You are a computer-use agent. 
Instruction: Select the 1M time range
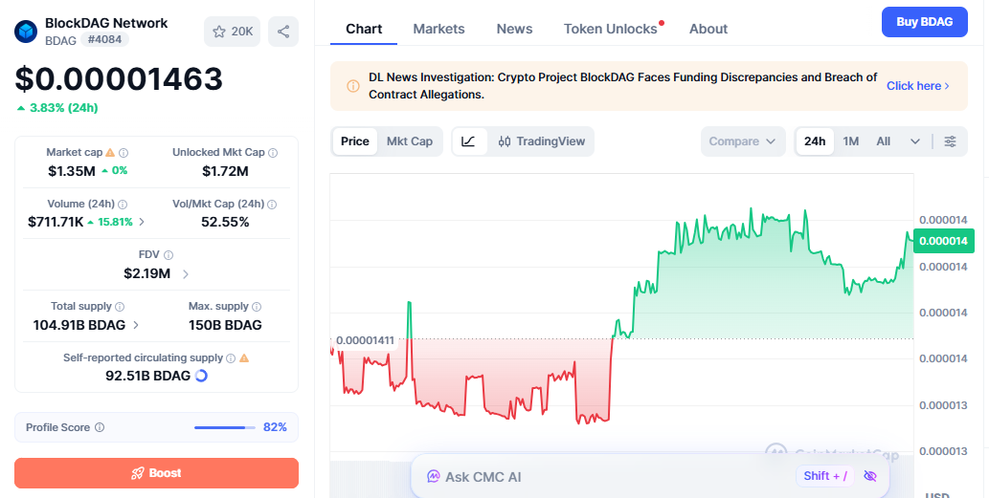[x=851, y=141]
